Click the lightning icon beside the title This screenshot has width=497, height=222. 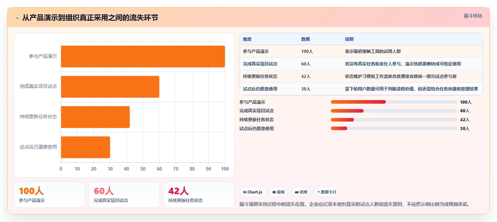click(x=17, y=18)
